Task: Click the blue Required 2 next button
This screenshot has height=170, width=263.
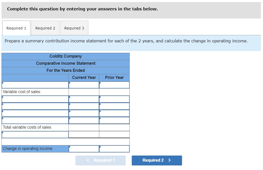Action: point(157,160)
